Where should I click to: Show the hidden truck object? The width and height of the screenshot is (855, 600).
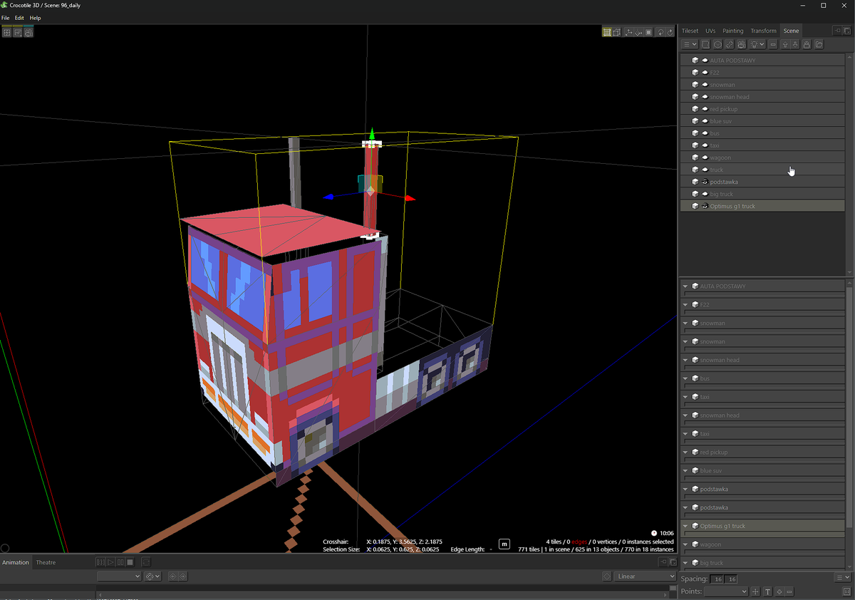704,170
